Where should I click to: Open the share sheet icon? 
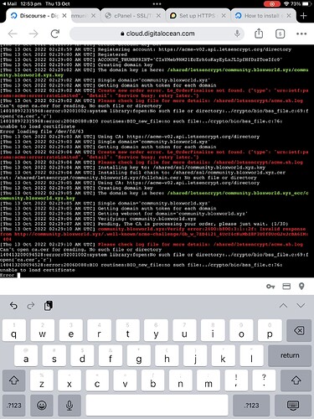click(259, 34)
